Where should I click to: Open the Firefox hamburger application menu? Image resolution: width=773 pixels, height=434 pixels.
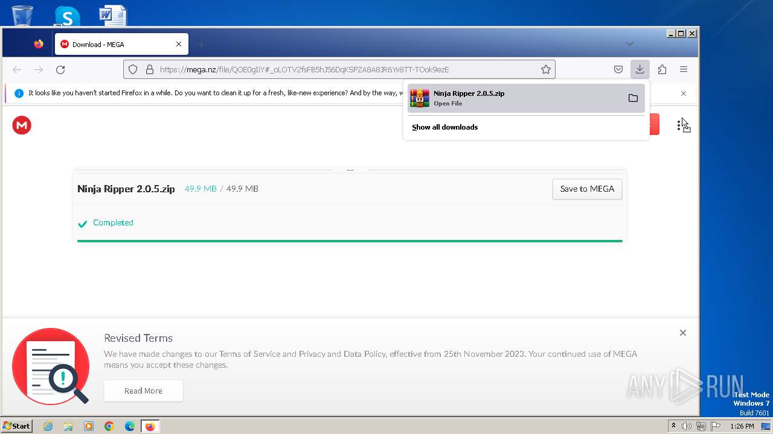point(684,69)
